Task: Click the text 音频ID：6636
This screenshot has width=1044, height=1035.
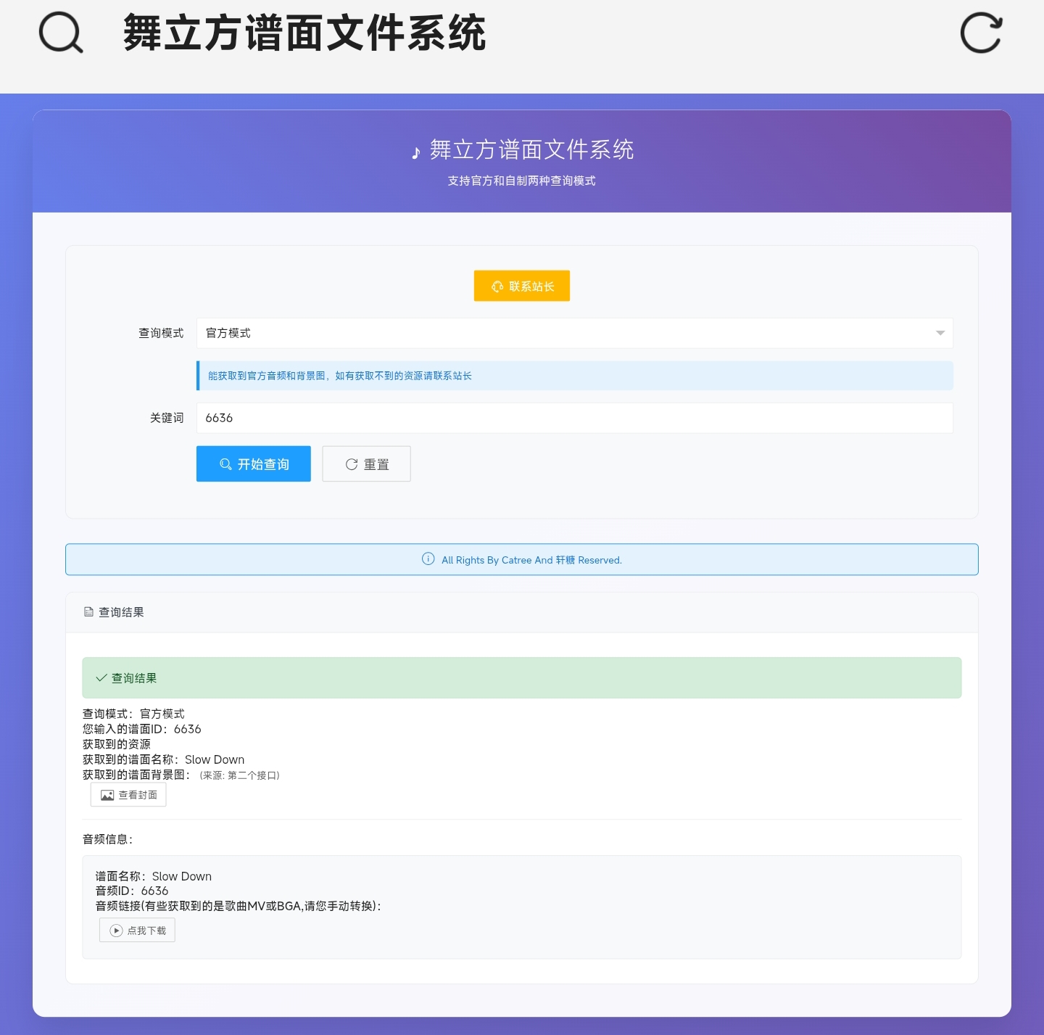Action: point(132,891)
